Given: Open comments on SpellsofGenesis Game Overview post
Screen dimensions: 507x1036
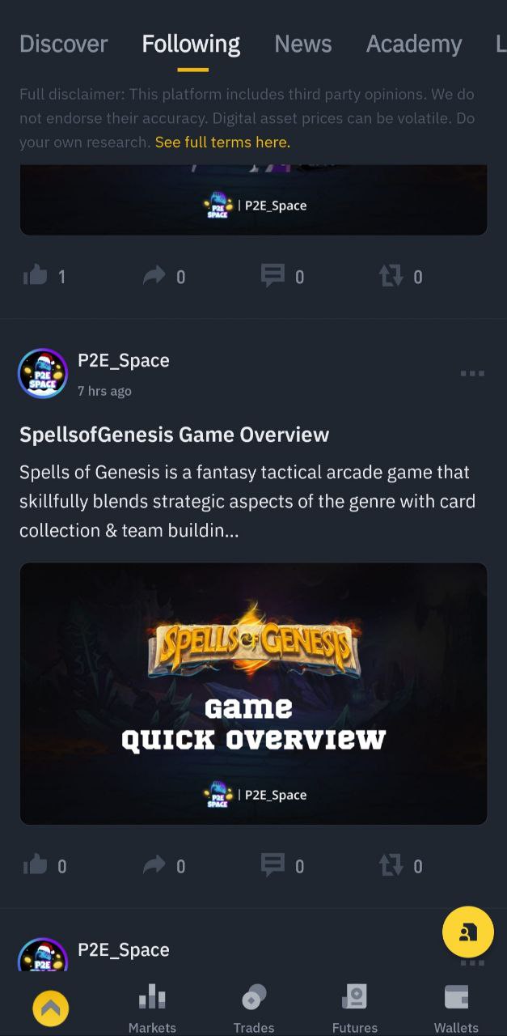Looking at the screenshot, I should (273, 865).
